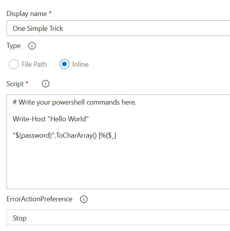
Task: Click the red asterisk beside Script label
Action: [x=27, y=82]
